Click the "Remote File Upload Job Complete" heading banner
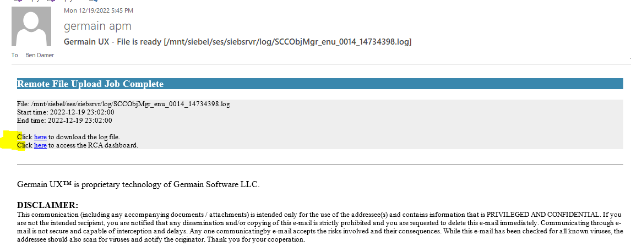Viewport: 631px width, 246px height. click(x=90, y=84)
